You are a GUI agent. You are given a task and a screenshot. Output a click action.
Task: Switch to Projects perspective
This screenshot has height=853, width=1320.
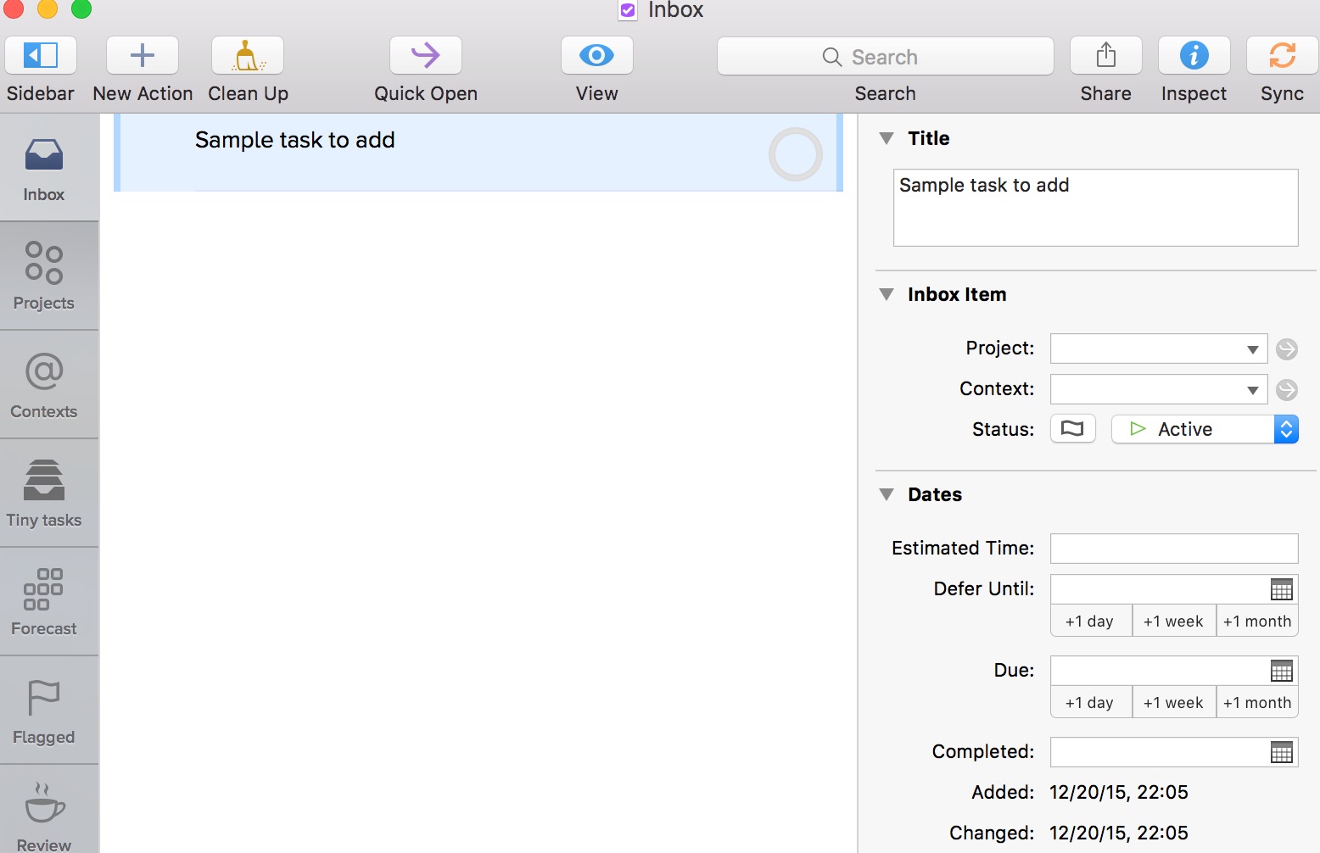click(44, 276)
